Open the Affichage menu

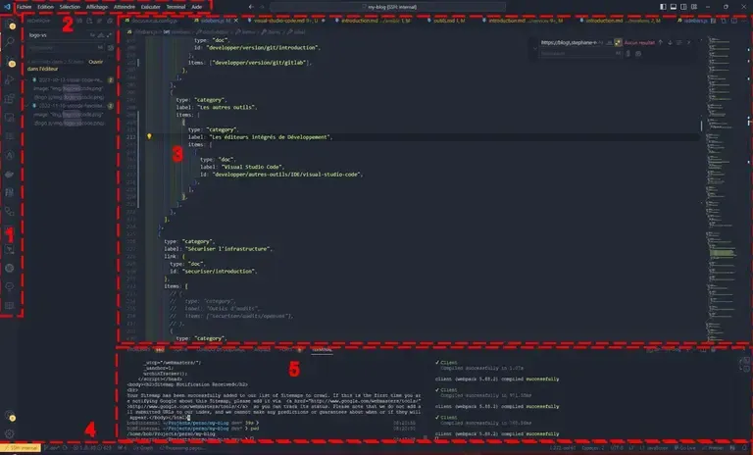(97, 7)
